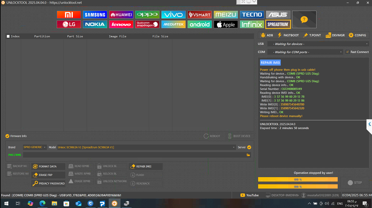
Task: Open File Explorer from taskbar
Action: click(x=54, y=204)
